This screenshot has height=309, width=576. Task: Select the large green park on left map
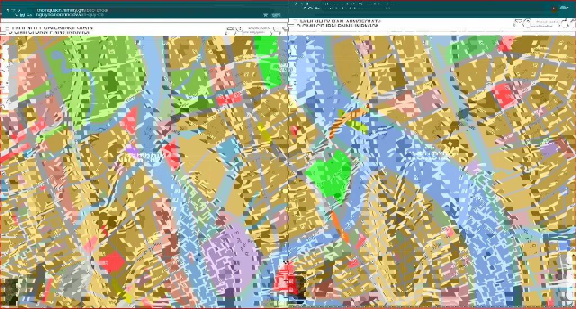click(96, 79)
